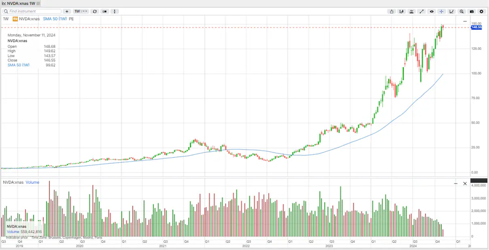Image resolution: width=489 pixels, height=250 pixels.
Task: Click the SMA 50 (1W) indicator label
Action: (x=55, y=19)
